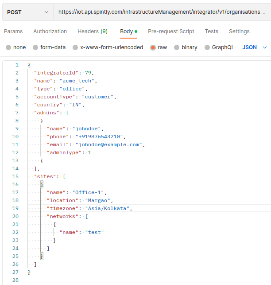Screen dimensions: 271x285
Task: Switch to the Tests tab
Action: coord(211,31)
